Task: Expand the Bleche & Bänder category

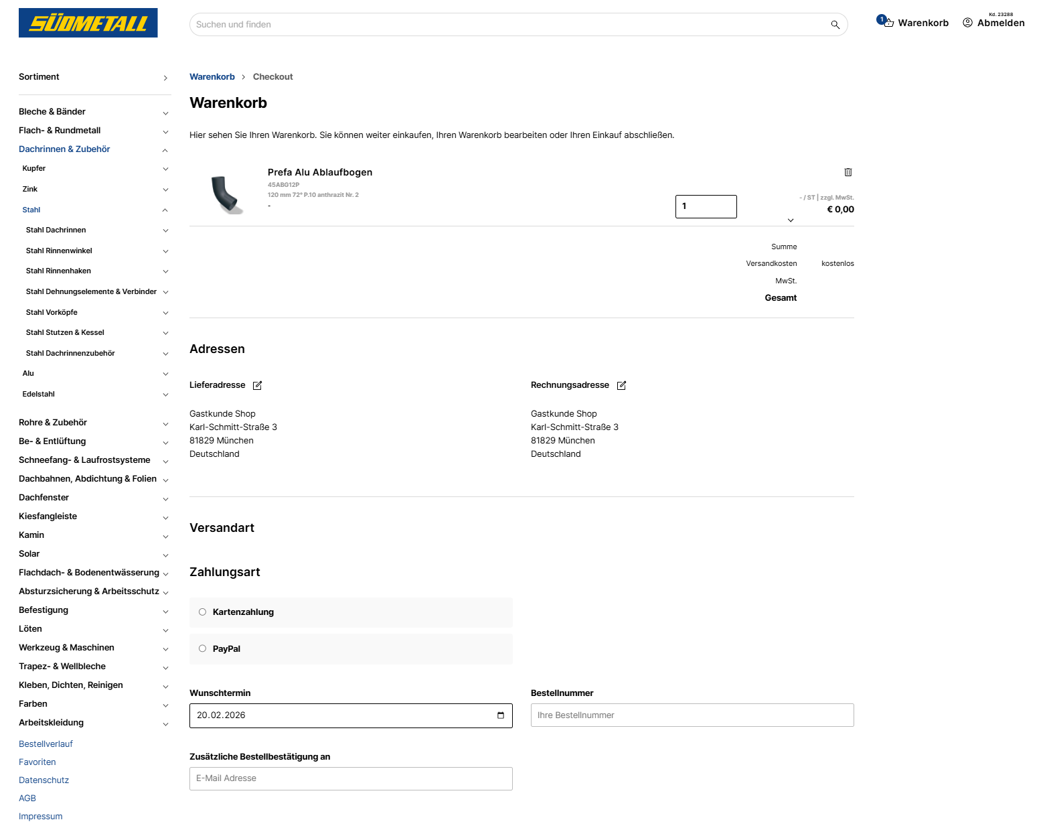Action: click(x=165, y=113)
